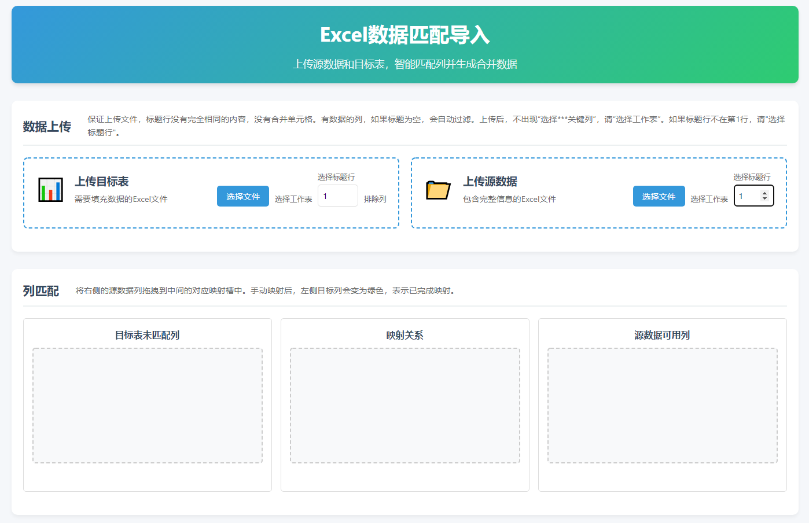This screenshot has height=523, width=809.
Task: Click 选择标题行 label above target input
Action: click(x=336, y=177)
